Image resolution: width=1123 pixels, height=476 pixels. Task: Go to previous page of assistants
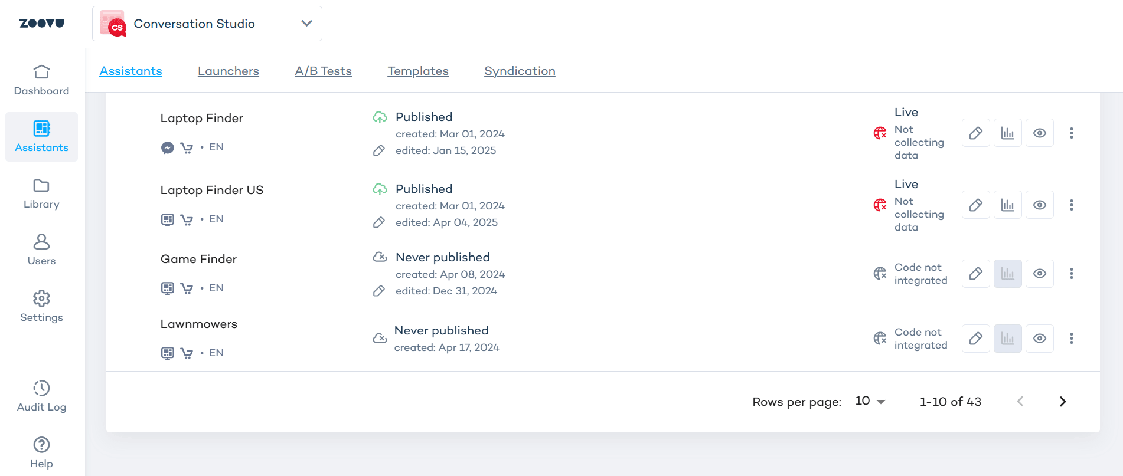tap(1020, 402)
